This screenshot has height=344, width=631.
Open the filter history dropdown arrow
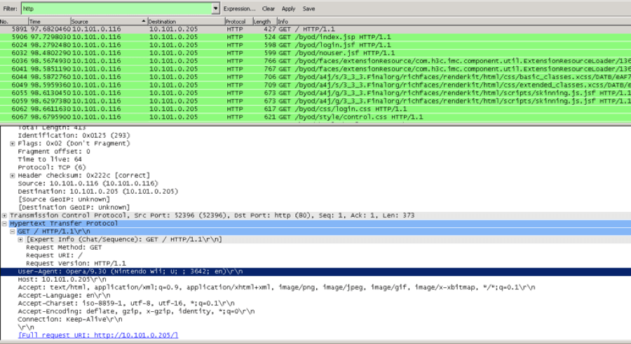pyautogui.click(x=215, y=9)
